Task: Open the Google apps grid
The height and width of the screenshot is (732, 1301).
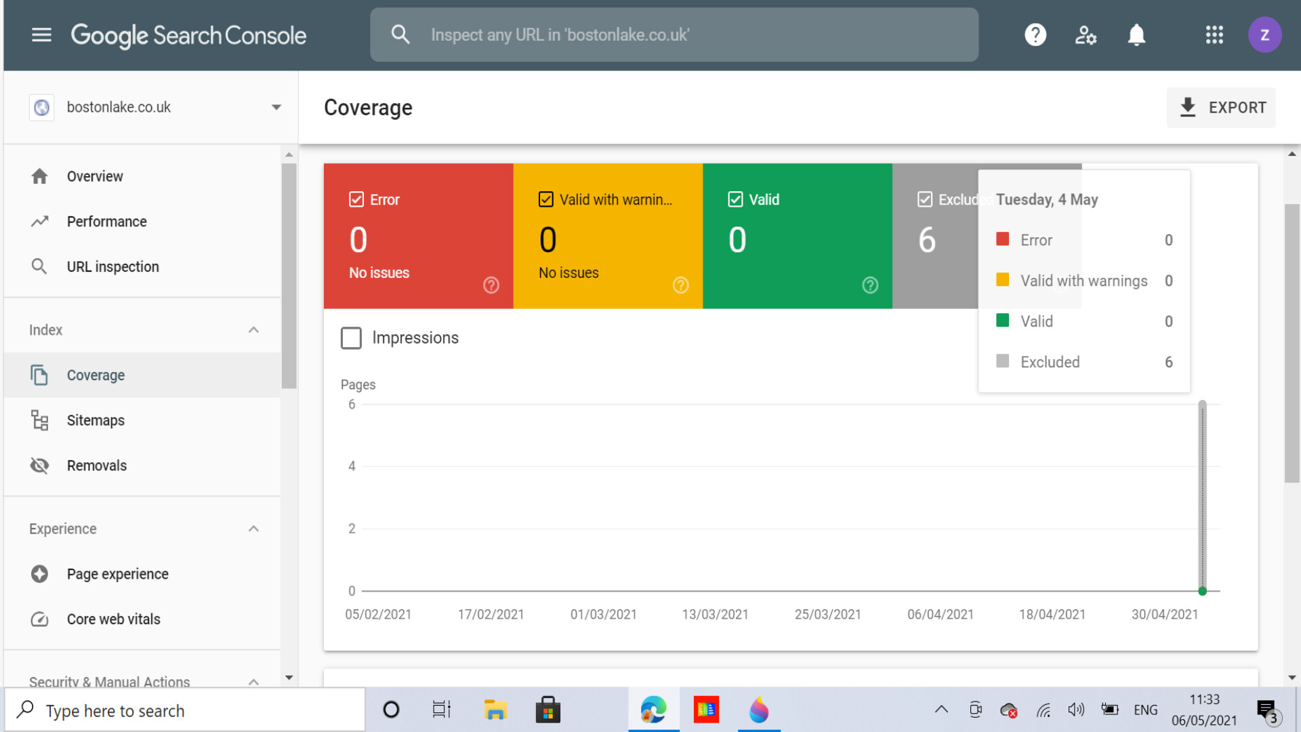Action: (x=1214, y=35)
